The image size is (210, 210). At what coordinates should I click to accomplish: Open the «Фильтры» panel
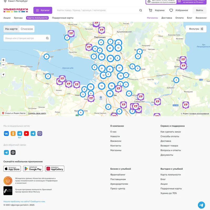[x=196, y=29]
